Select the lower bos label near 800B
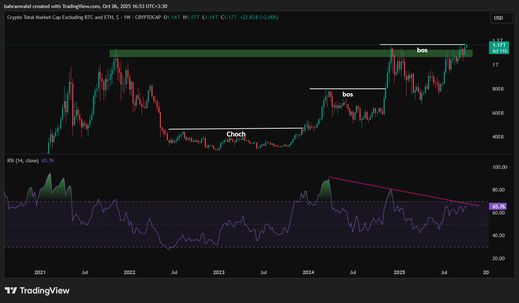Image resolution: width=519 pixels, height=303 pixels. click(347, 94)
